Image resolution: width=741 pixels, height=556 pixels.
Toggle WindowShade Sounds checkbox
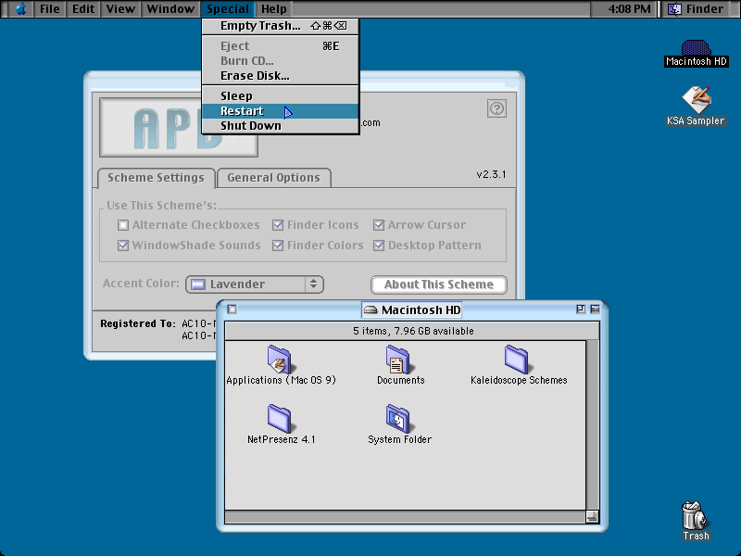click(x=123, y=246)
